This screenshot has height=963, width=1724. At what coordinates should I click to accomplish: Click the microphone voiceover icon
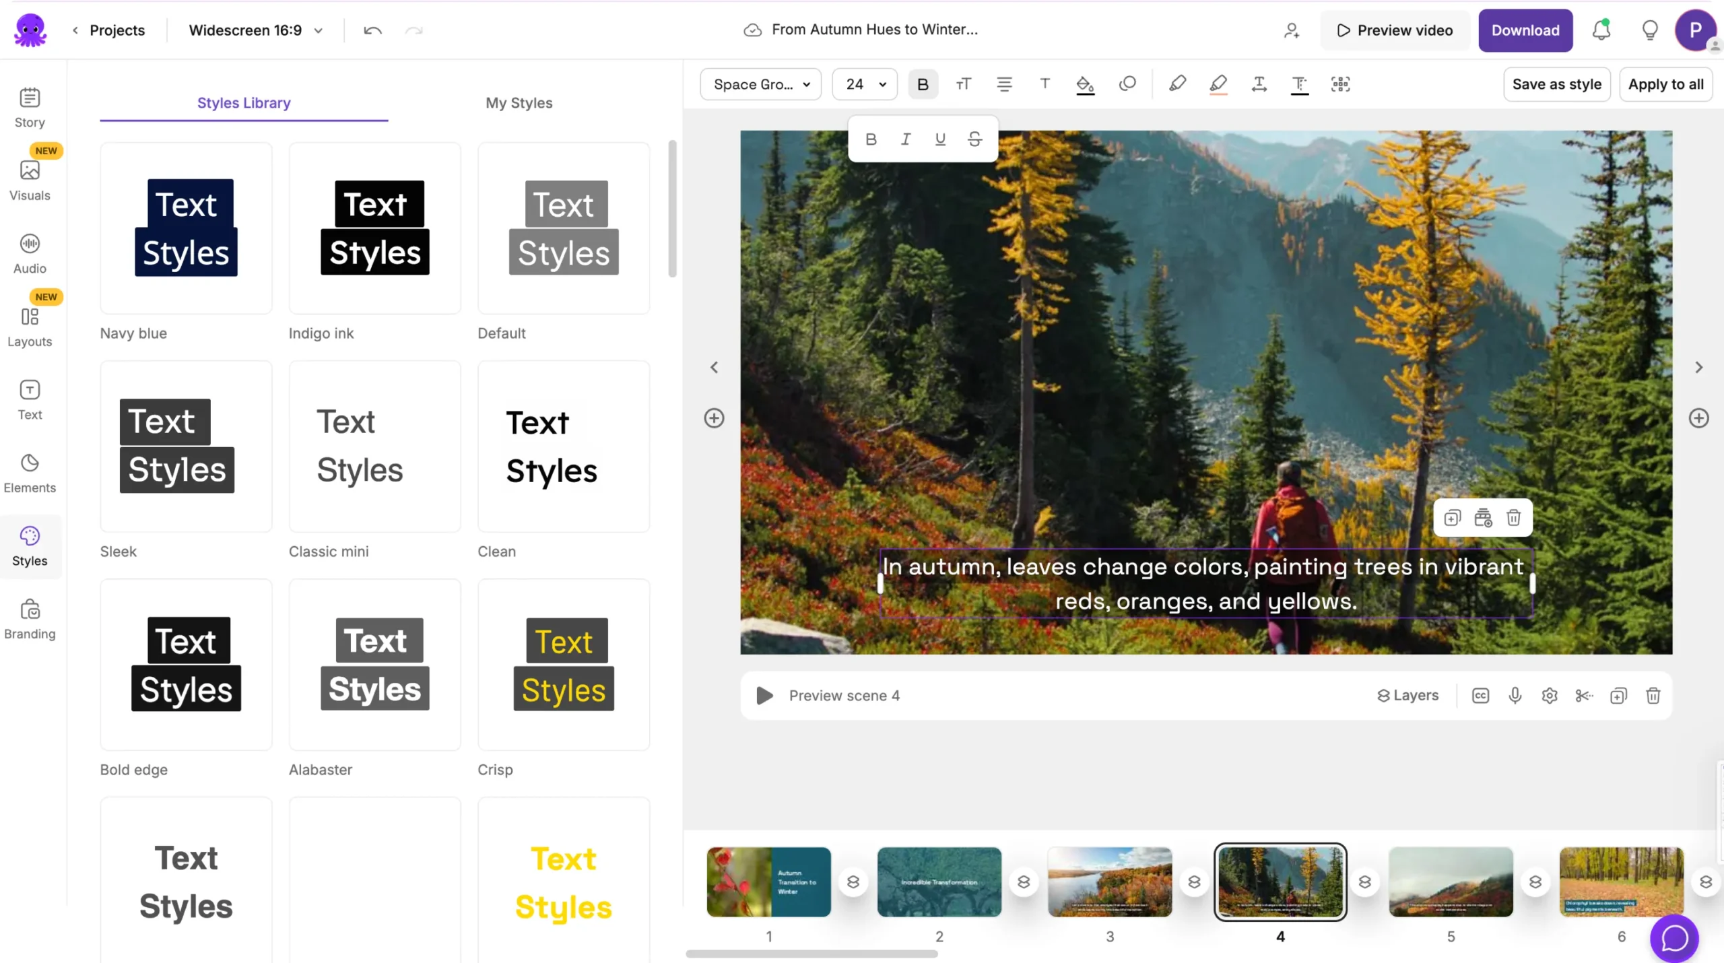coord(1515,696)
